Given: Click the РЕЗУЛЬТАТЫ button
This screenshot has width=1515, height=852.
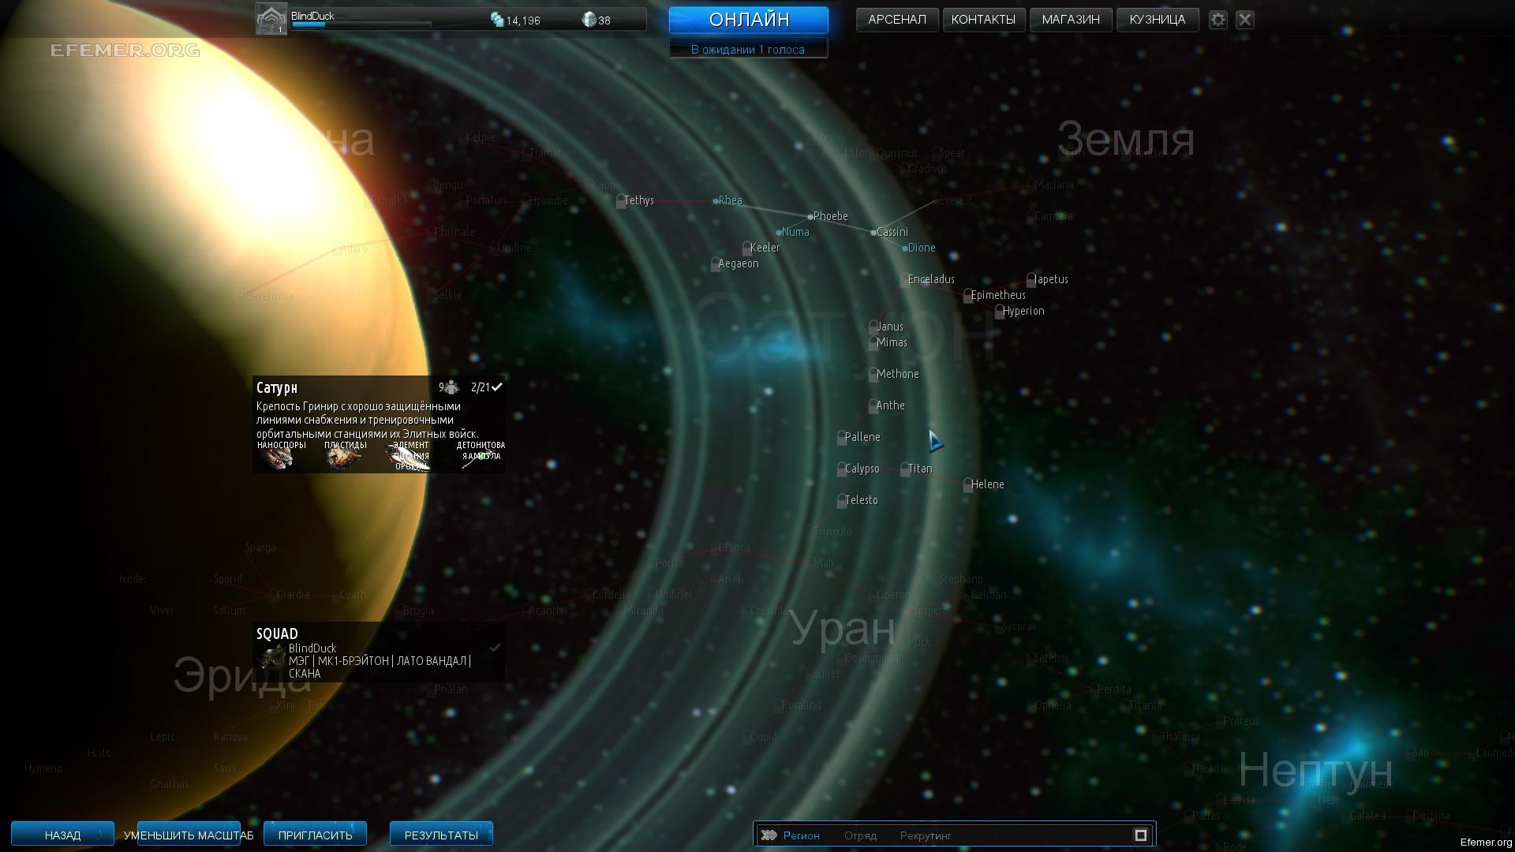Looking at the screenshot, I should (x=441, y=835).
